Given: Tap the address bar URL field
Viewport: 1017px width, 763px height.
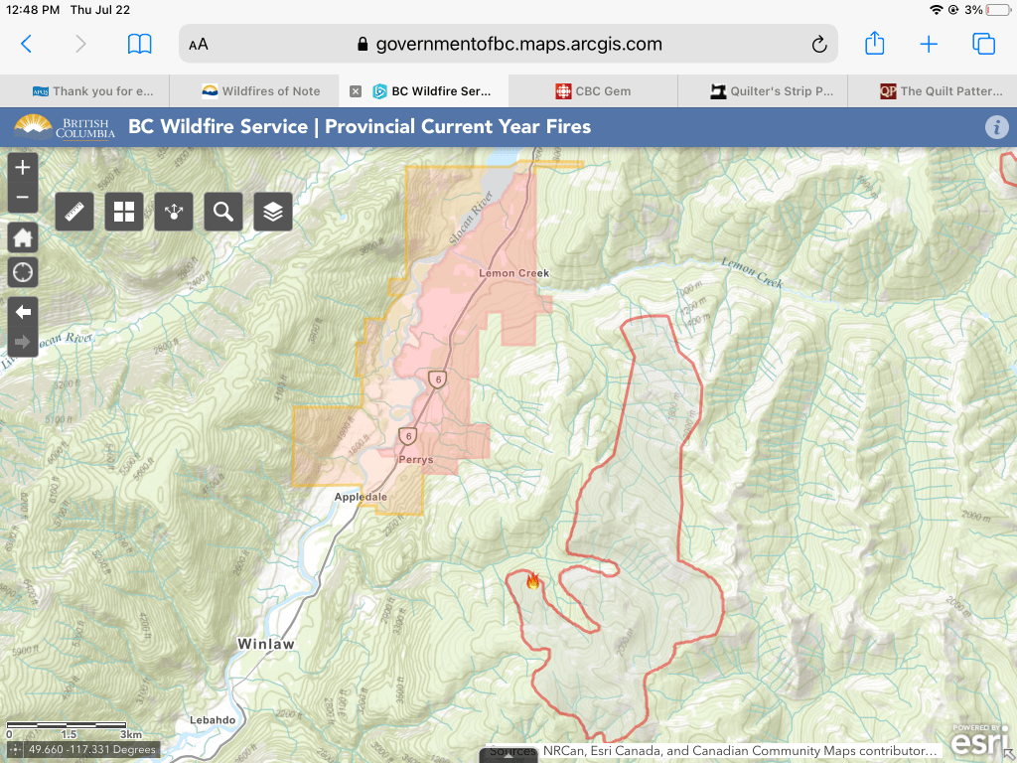Looking at the screenshot, I should coord(508,45).
